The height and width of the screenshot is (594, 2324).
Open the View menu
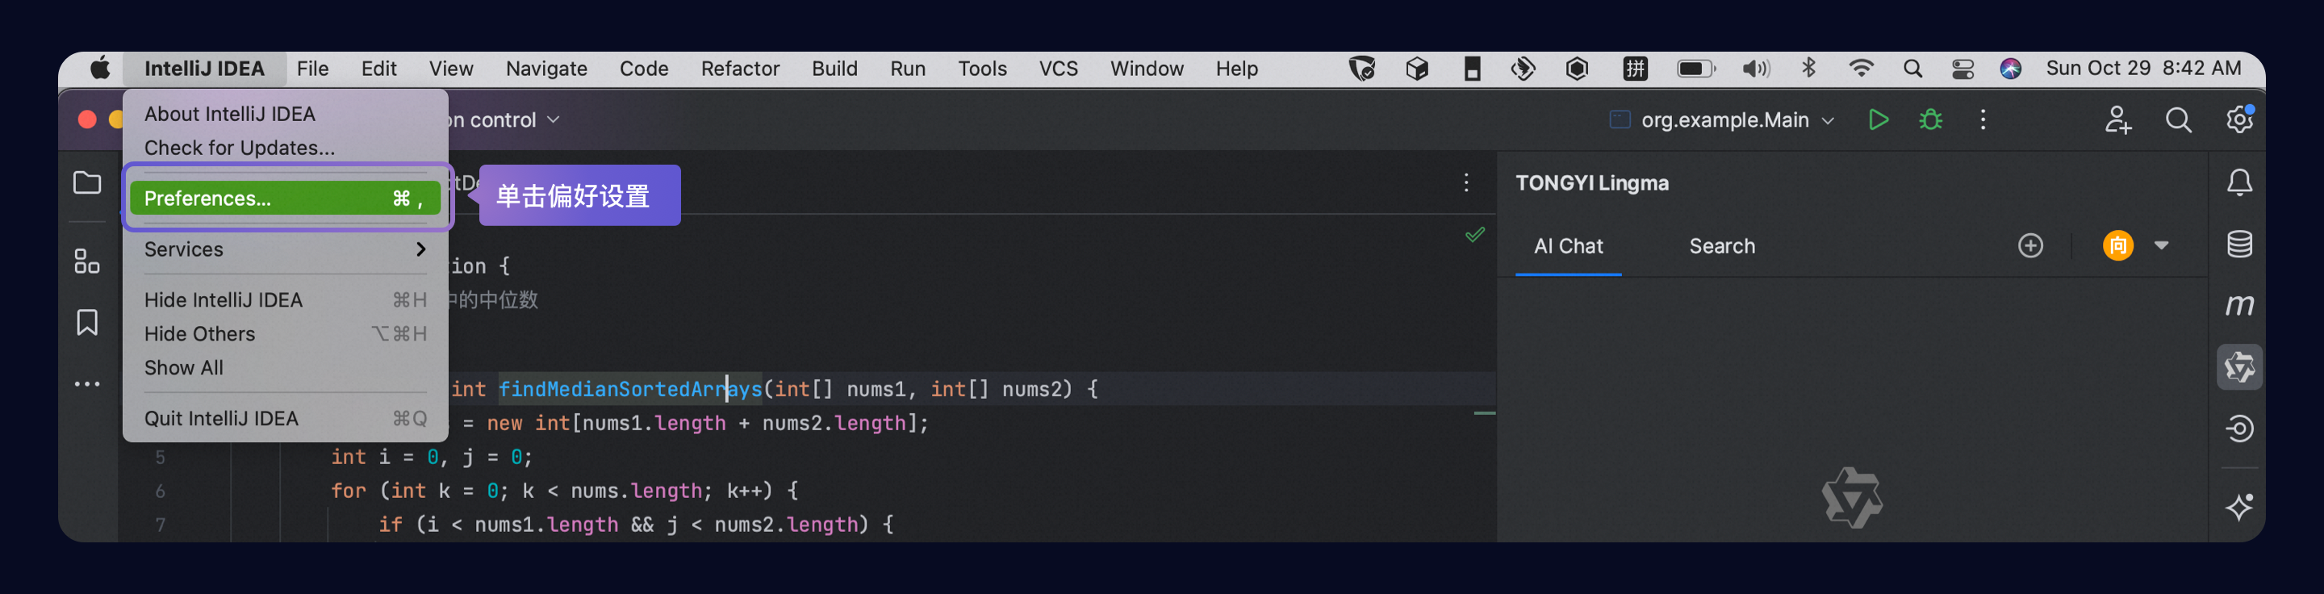coord(451,69)
